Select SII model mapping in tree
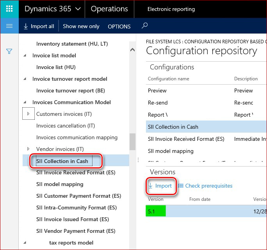 [x=60, y=184]
